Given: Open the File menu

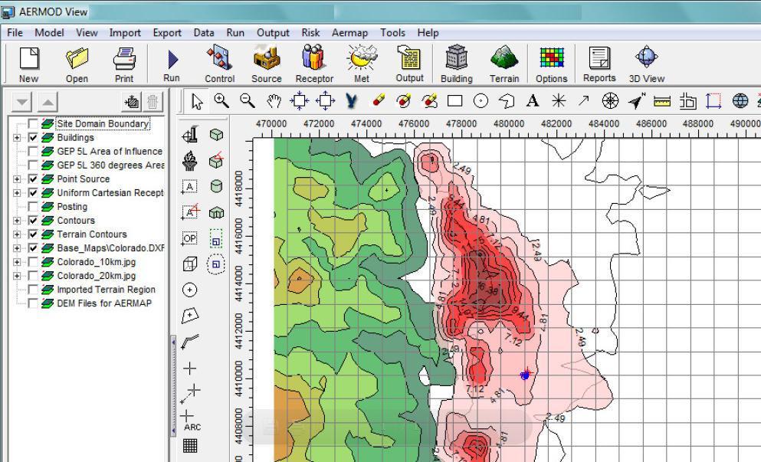Looking at the screenshot, I should coord(15,32).
